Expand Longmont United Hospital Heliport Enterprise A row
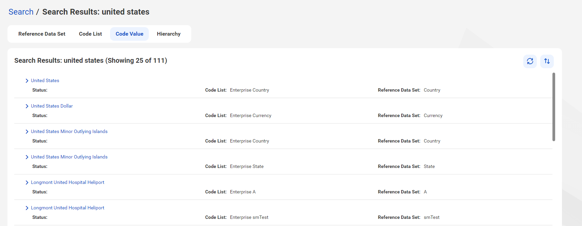 click(x=27, y=183)
